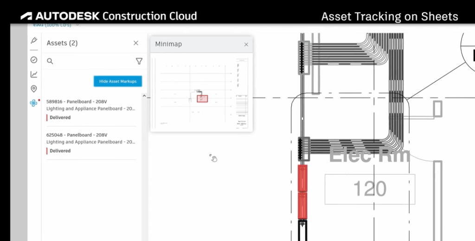Click the lower red panelboard asset markup

pos(302,206)
